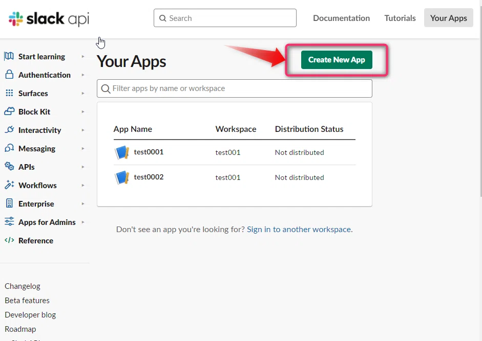The width and height of the screenshot is (482, 341).
Task: Click the Distribution Status column header
Action: [x=309, y=129]
